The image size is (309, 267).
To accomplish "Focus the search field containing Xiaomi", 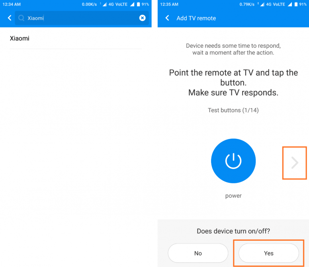I will pyautogui.click(x=80, y=18).
